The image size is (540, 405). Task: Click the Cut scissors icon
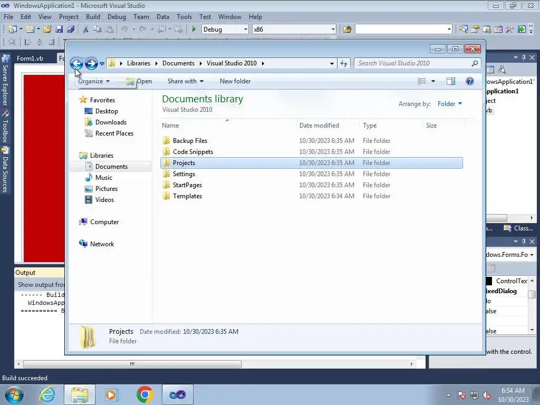pos(85,30)
